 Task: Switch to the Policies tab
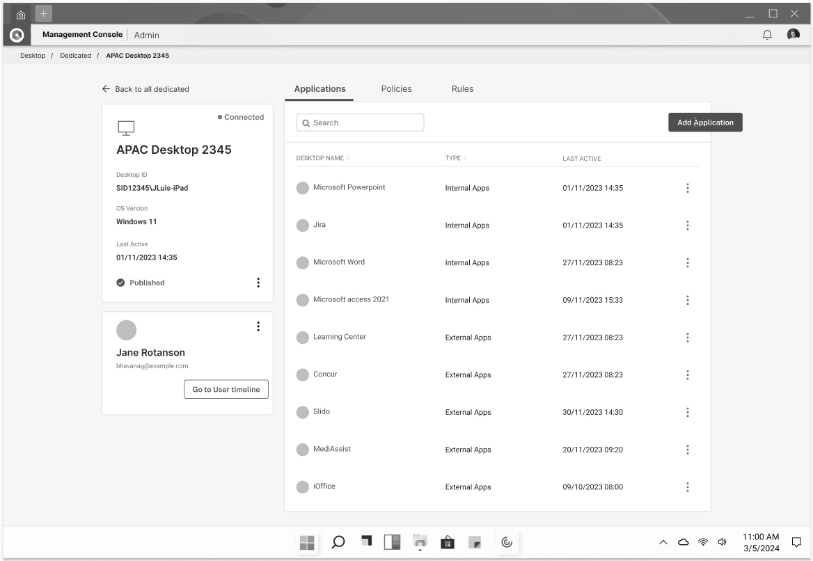point(396,89)
